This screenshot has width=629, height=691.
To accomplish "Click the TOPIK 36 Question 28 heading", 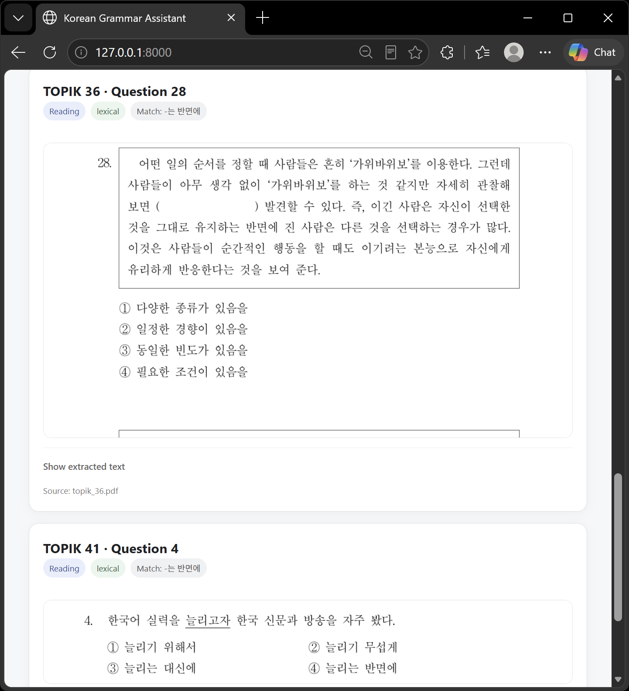I will coord(115,92).
